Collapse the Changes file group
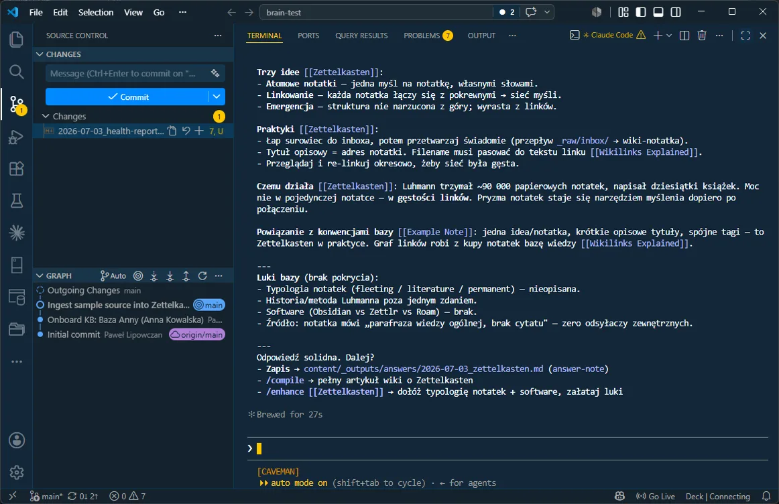 (x=46, y=116)
